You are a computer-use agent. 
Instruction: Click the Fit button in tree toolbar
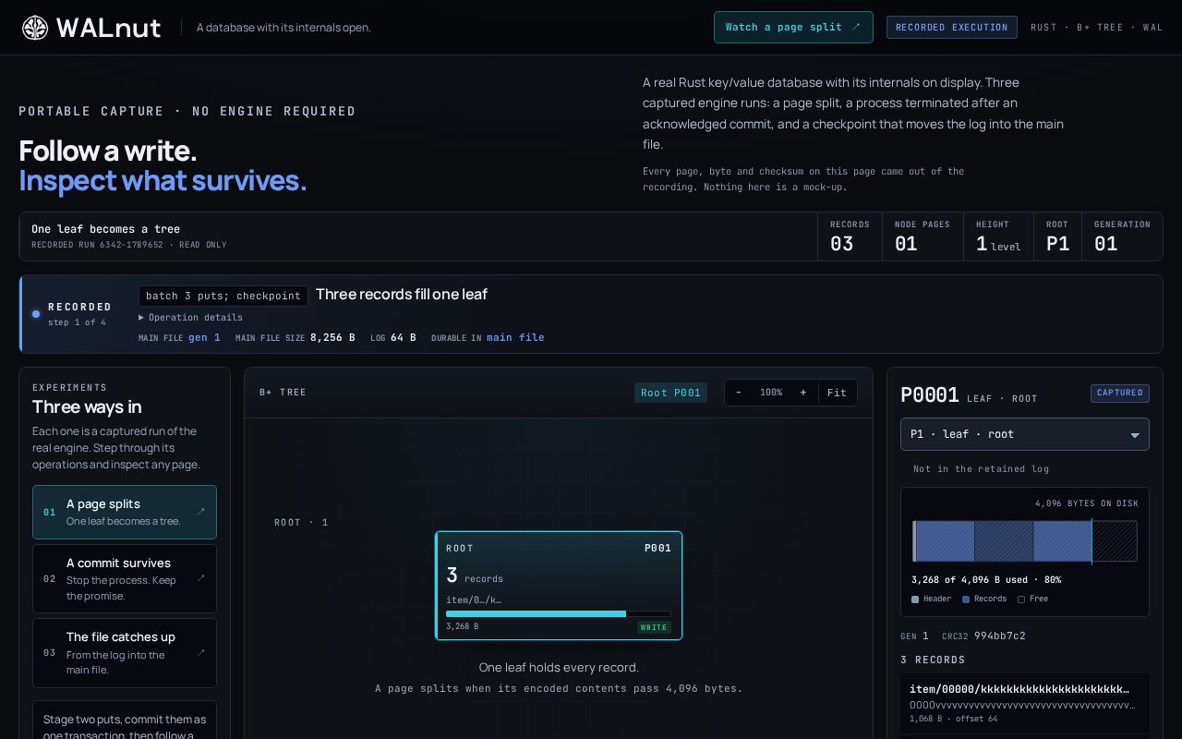pyautogui.click(x=838, y=393)
